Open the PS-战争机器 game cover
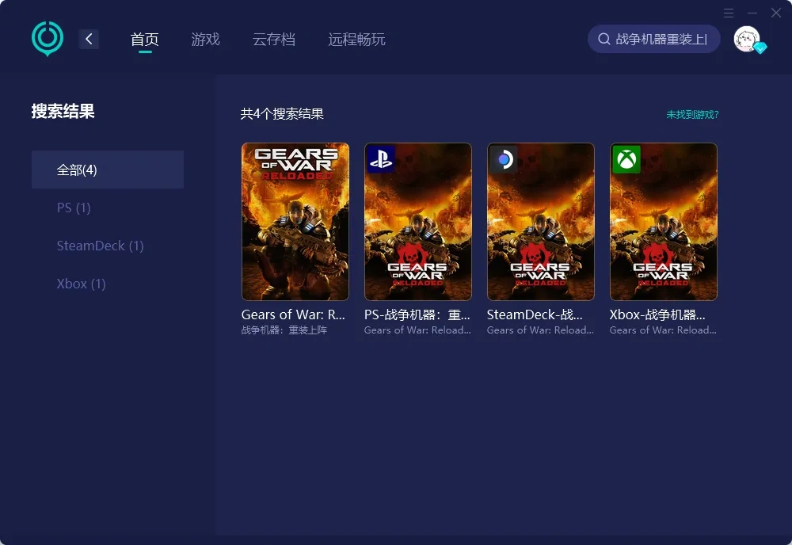The image size is (792, 545). pyautogui.click(x=418, y=222)
